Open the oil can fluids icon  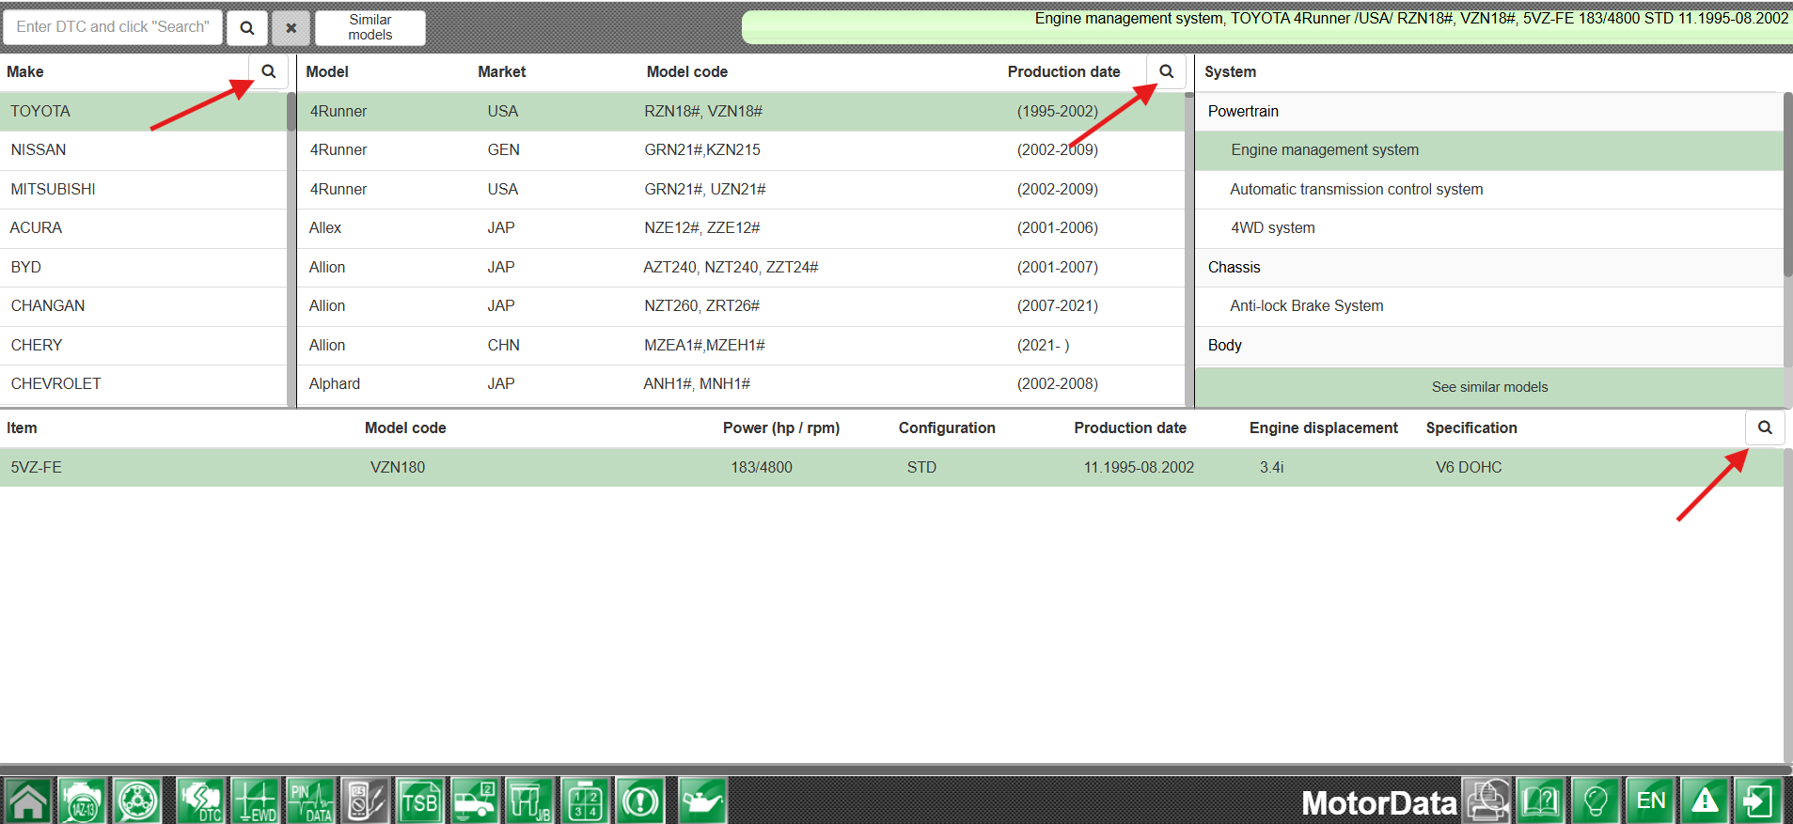tap(701, 801)
